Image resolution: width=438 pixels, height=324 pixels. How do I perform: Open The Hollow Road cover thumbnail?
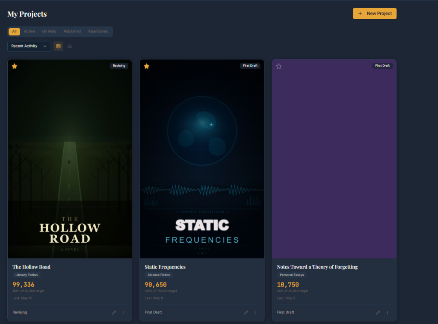[x=70, y=159]
